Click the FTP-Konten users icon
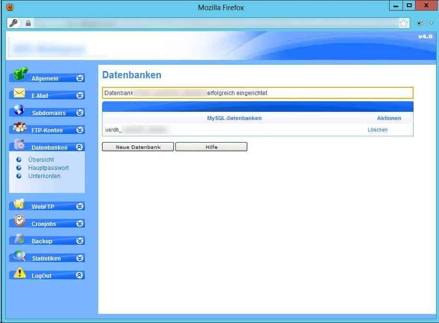Image resolution: width=439 pixels, height=323 pixels. pyautogui.click(x=19, y=128)
